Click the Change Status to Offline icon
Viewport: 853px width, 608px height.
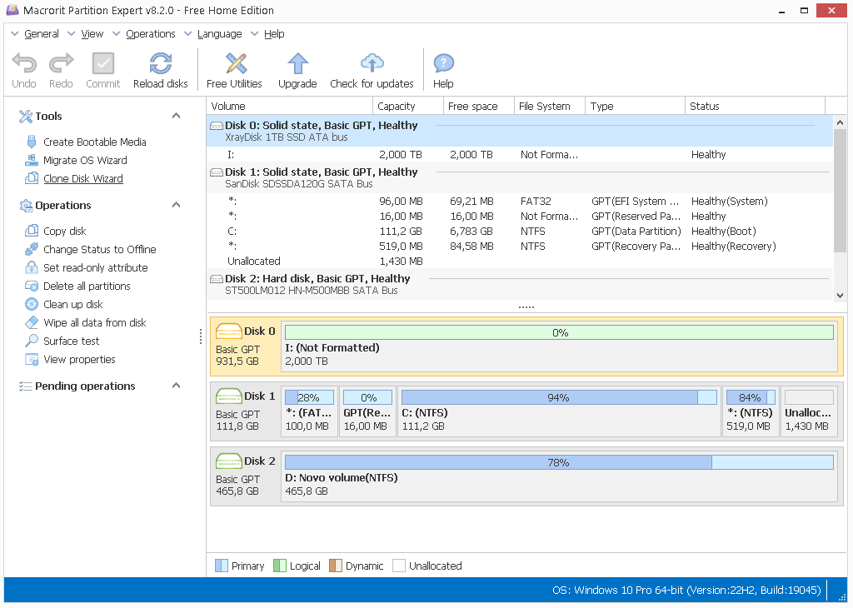32,249
